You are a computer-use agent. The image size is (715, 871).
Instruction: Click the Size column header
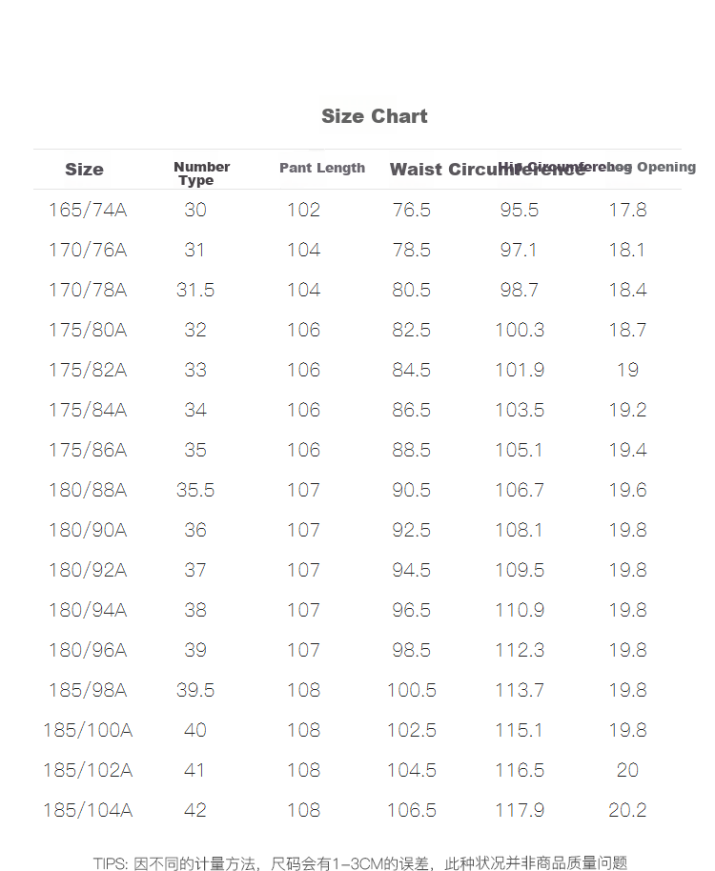pos(84,170)
